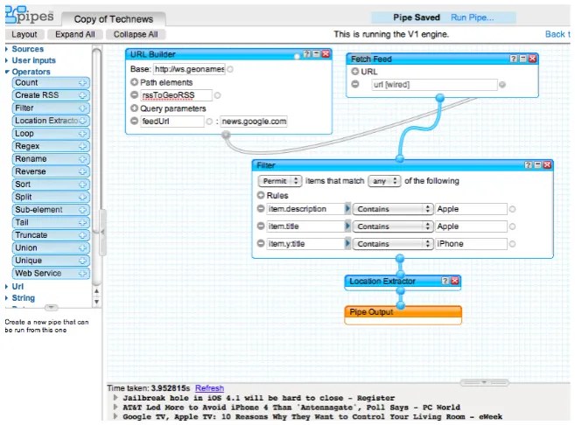
Task: Add a new Path element
Action: 134,82
